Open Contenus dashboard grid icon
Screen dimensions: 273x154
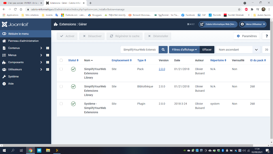click(x=48, y=48)
